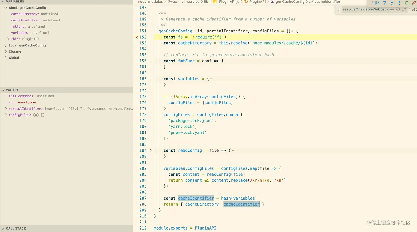Step into the function call
The height and width of the screenshot is (232, 417).
pyautogui.click(x=392, y=3)
